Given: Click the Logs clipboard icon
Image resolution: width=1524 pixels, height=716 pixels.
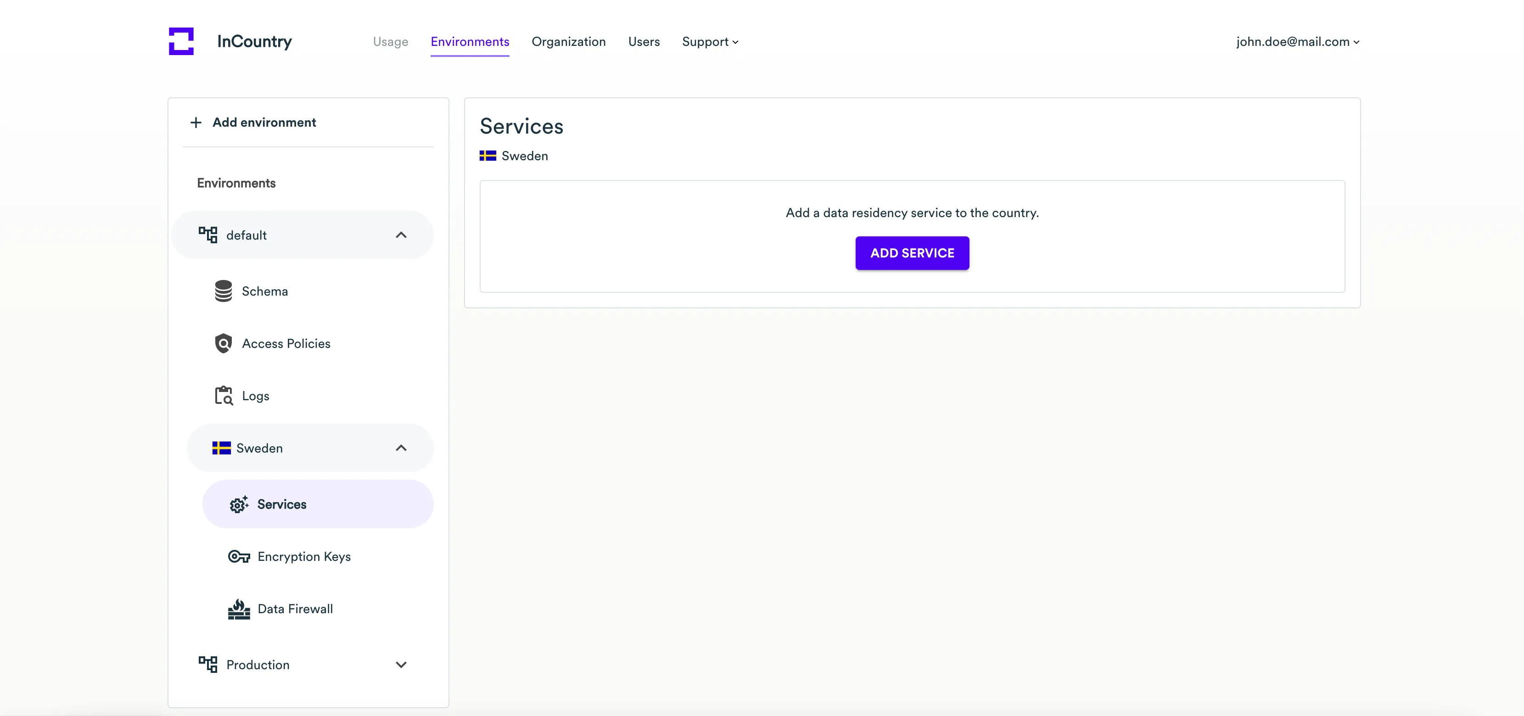Looking at the screenshot, I should 223,395.
